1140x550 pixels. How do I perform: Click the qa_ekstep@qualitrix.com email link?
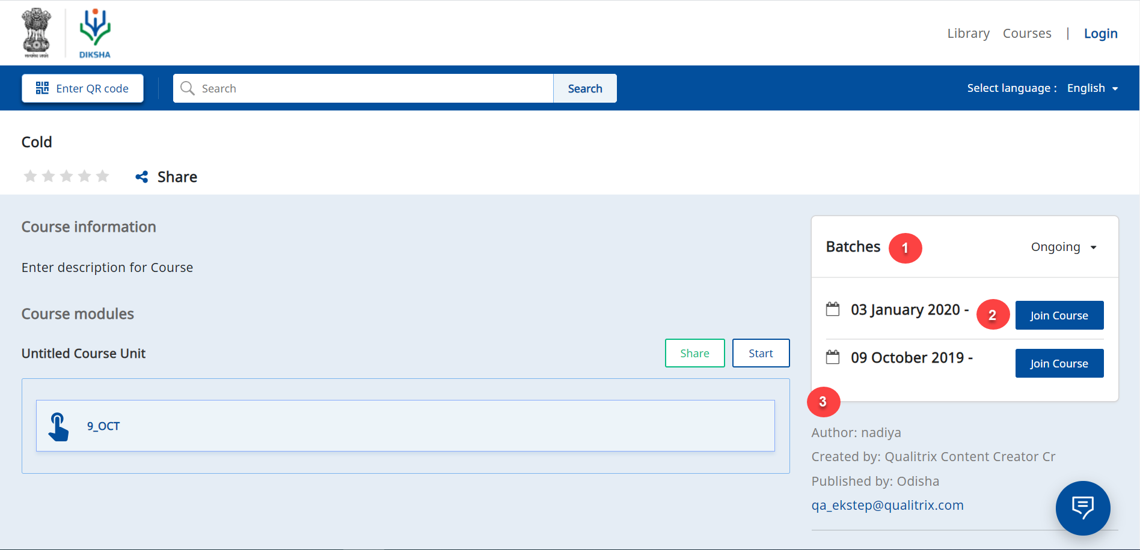pos(887,506)
